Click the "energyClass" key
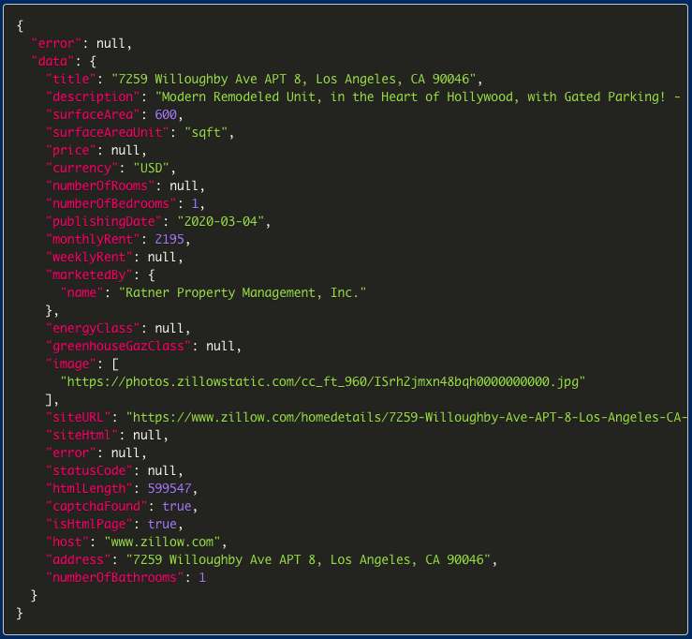 point(93,329)
